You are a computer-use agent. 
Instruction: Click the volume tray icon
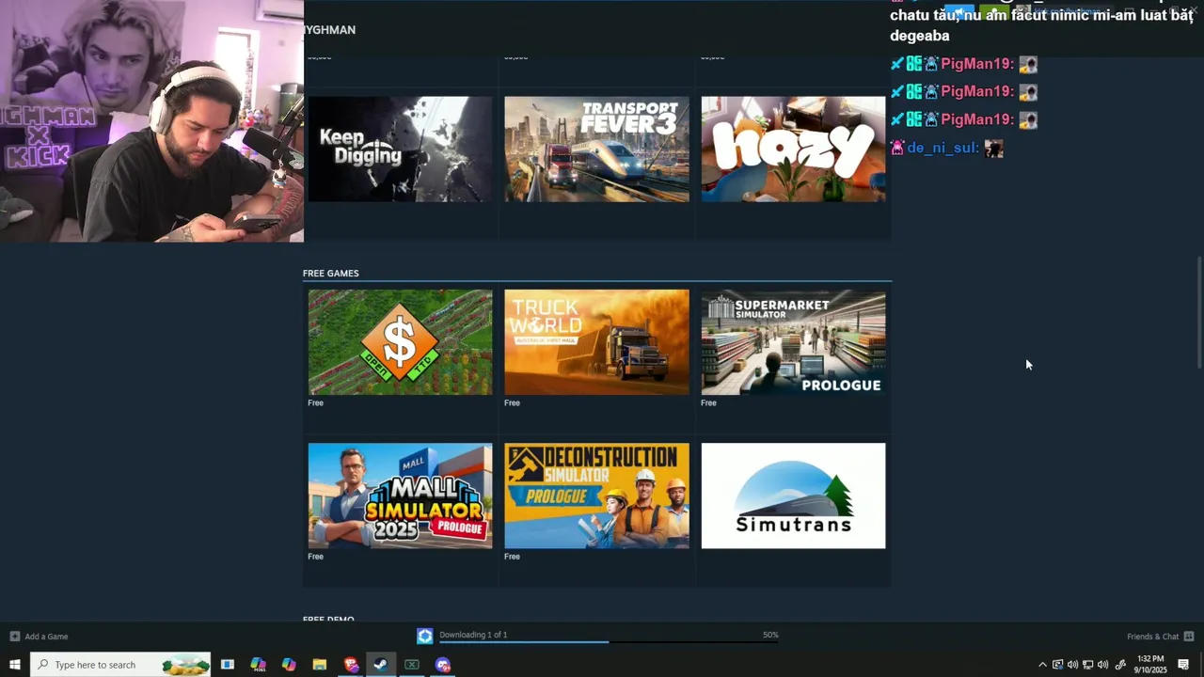pyautogui.click(x=1103, y=665)
